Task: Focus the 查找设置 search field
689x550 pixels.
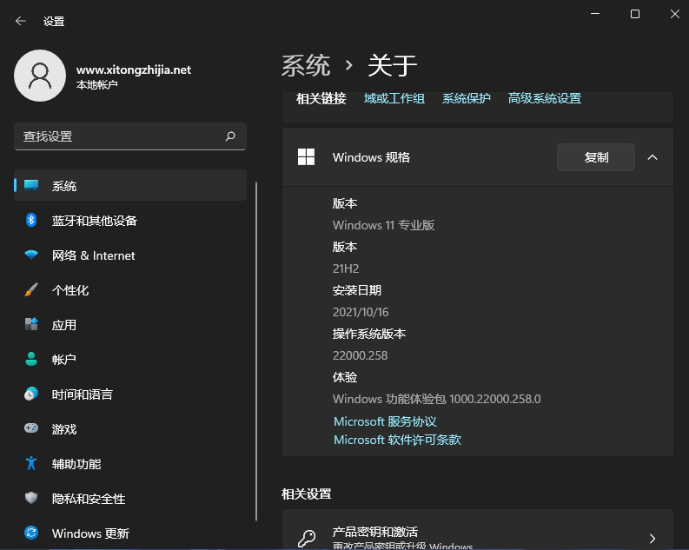Action: coord(130,136)
